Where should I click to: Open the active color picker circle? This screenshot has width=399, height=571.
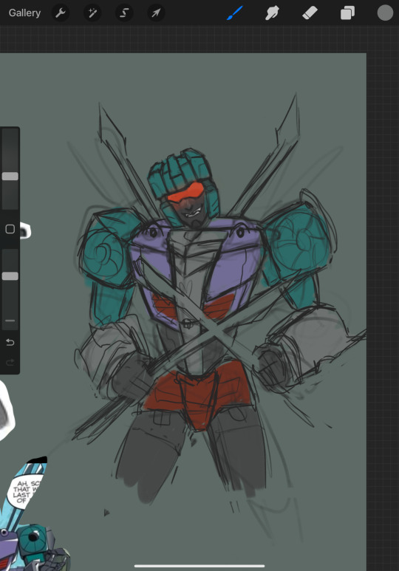[385, 13]
